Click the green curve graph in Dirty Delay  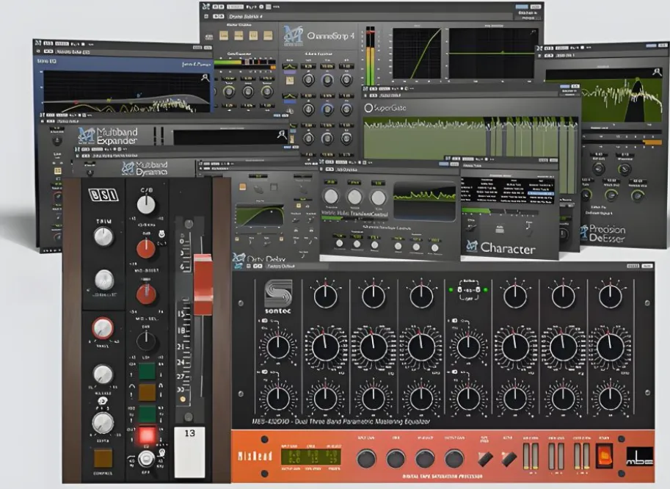point(260,215)
